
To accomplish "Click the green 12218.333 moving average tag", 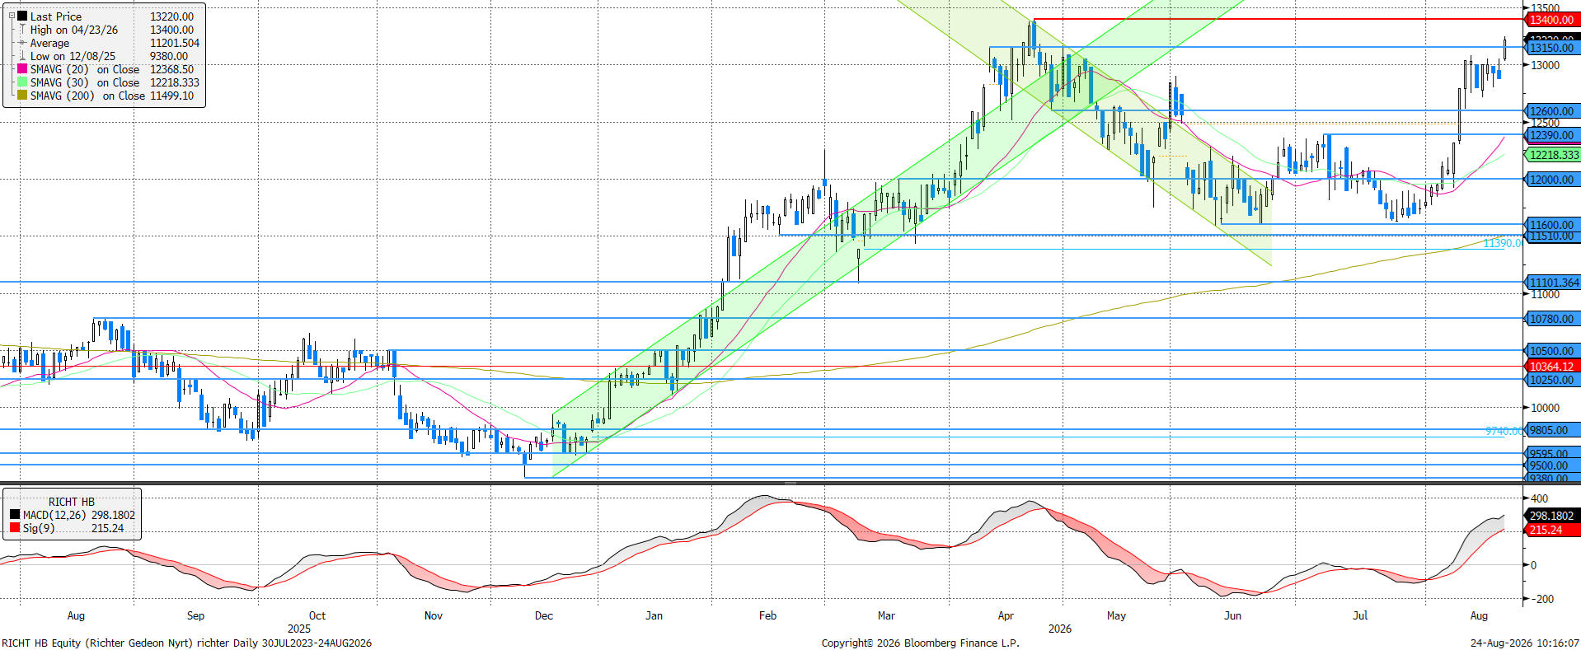I will [1552, 155].
